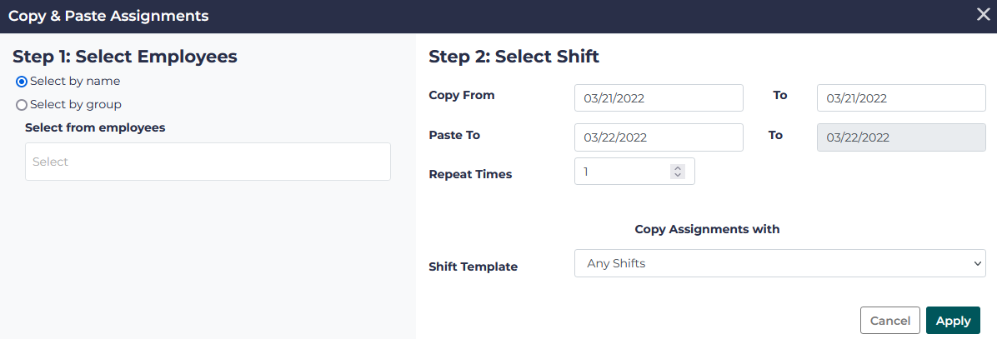The image size is (997, 339).
Task: Choose the Select by name radio option
Action: 22,82
